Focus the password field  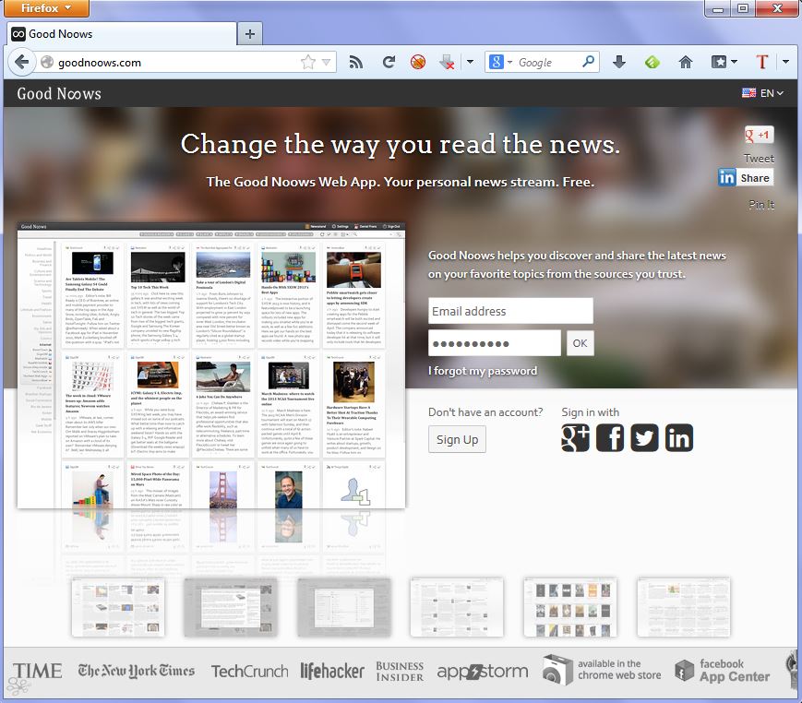coord(495,343)
